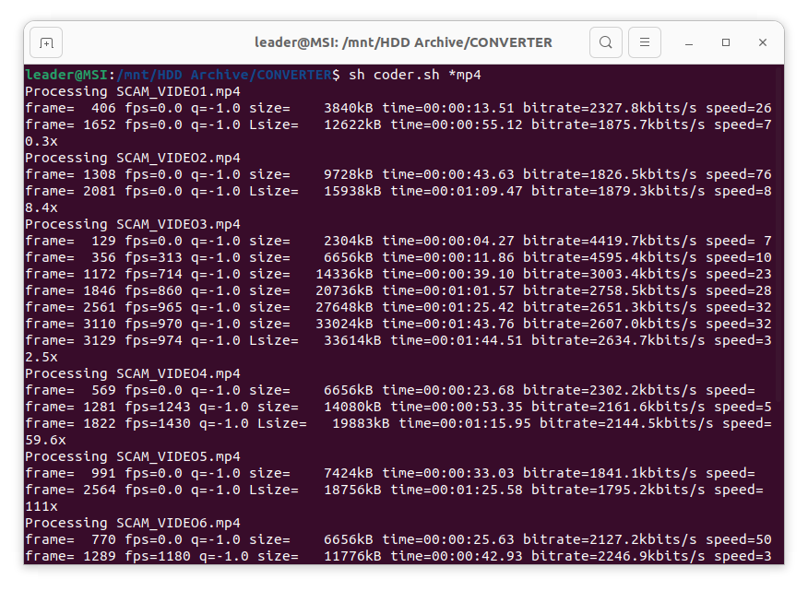This screenshot has width=808, height=591.
Task: Click the text 'fps=1180'
Action: point(158,556)
